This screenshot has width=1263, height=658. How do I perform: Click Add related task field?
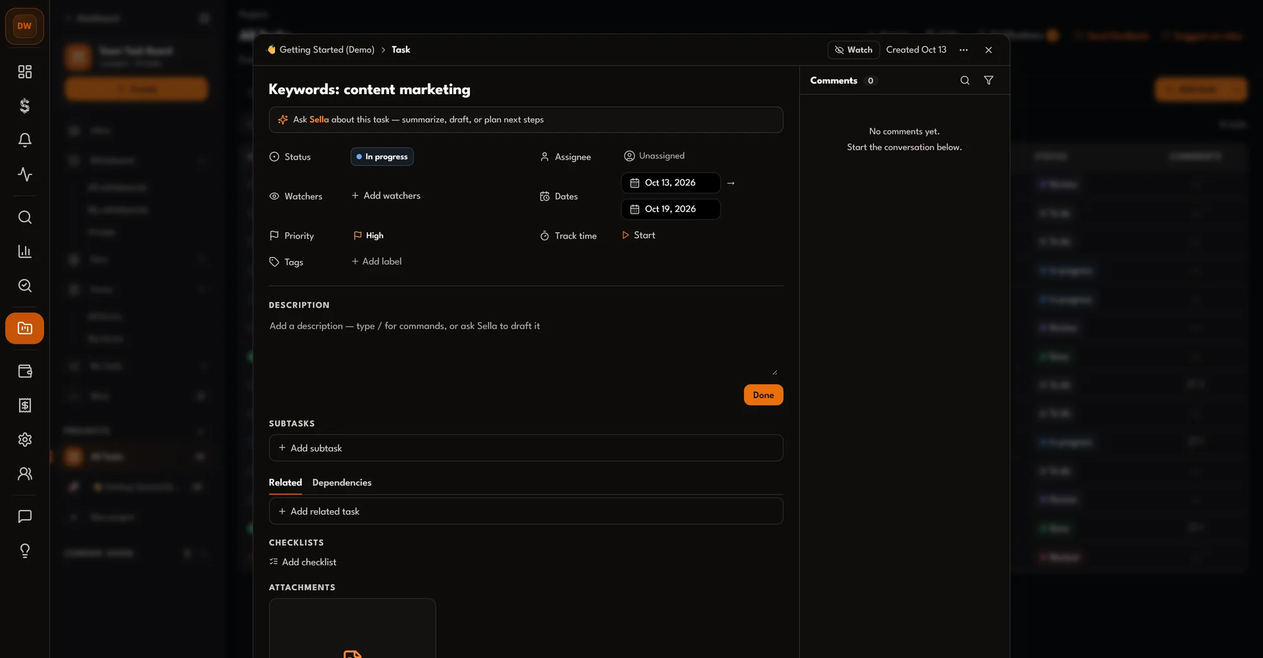526,511
